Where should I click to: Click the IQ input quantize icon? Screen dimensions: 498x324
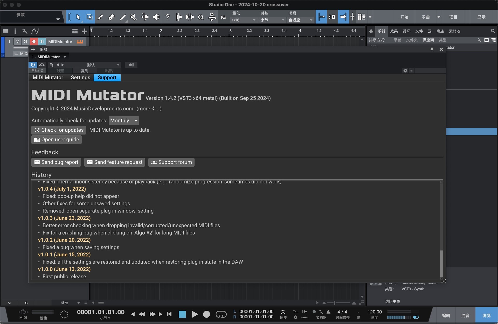pos(223,17)
